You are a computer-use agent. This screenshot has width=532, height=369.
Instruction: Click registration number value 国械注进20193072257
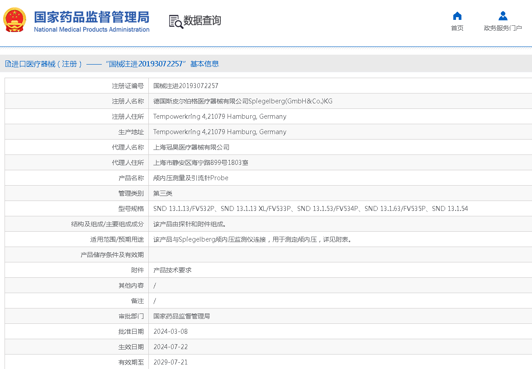pos(185,86)
